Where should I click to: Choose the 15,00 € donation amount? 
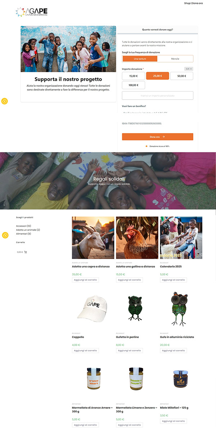[x=134, y=76]
